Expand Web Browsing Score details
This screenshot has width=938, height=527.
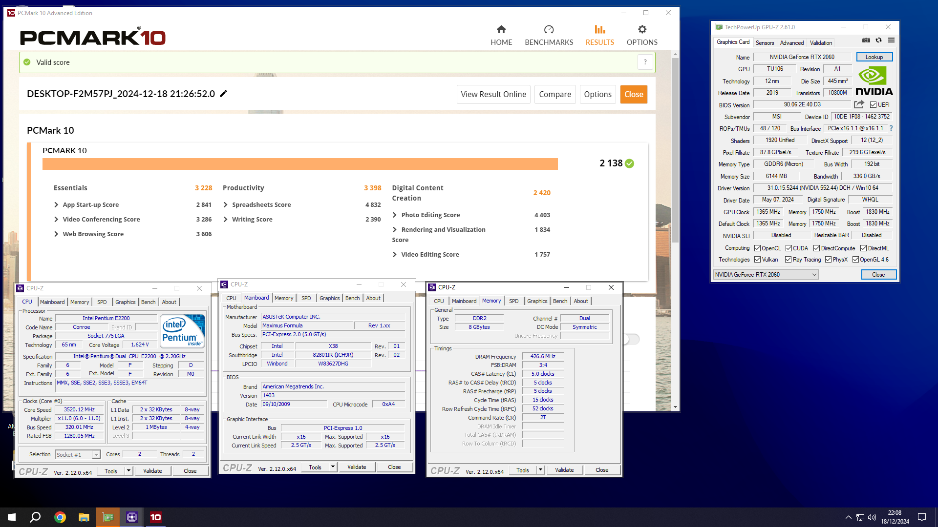point(56,234)
